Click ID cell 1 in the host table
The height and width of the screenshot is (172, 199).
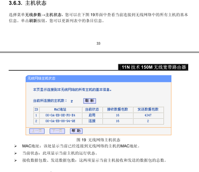36,115
